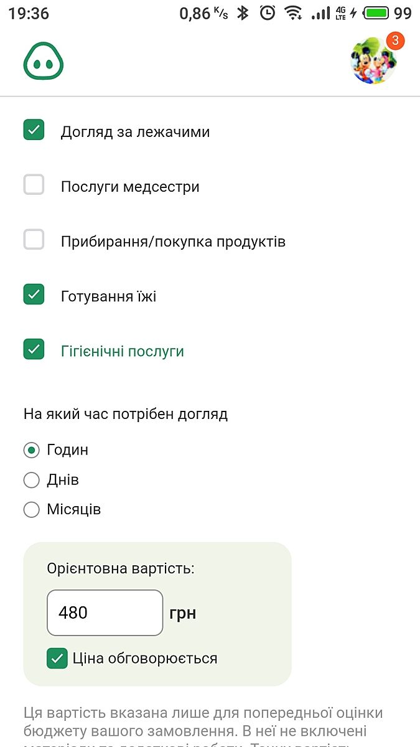Tap the cellular signal bars icon

pos(320,13)
